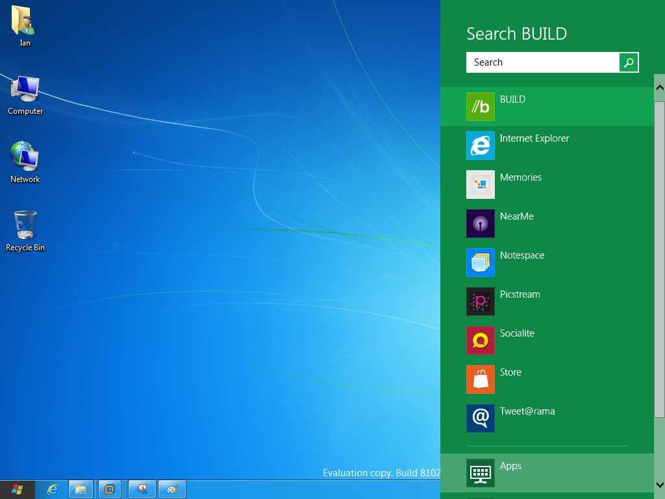Image resolution: width=665 pixels, height=499 pixels.
Task: Select the Socialite app icon
Action: pos(481,340)
